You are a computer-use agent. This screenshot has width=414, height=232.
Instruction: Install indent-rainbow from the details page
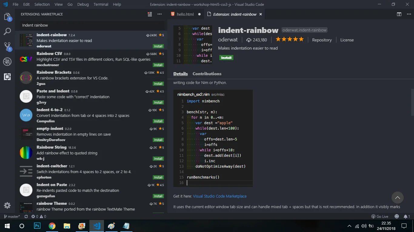(x=226, y=58)
